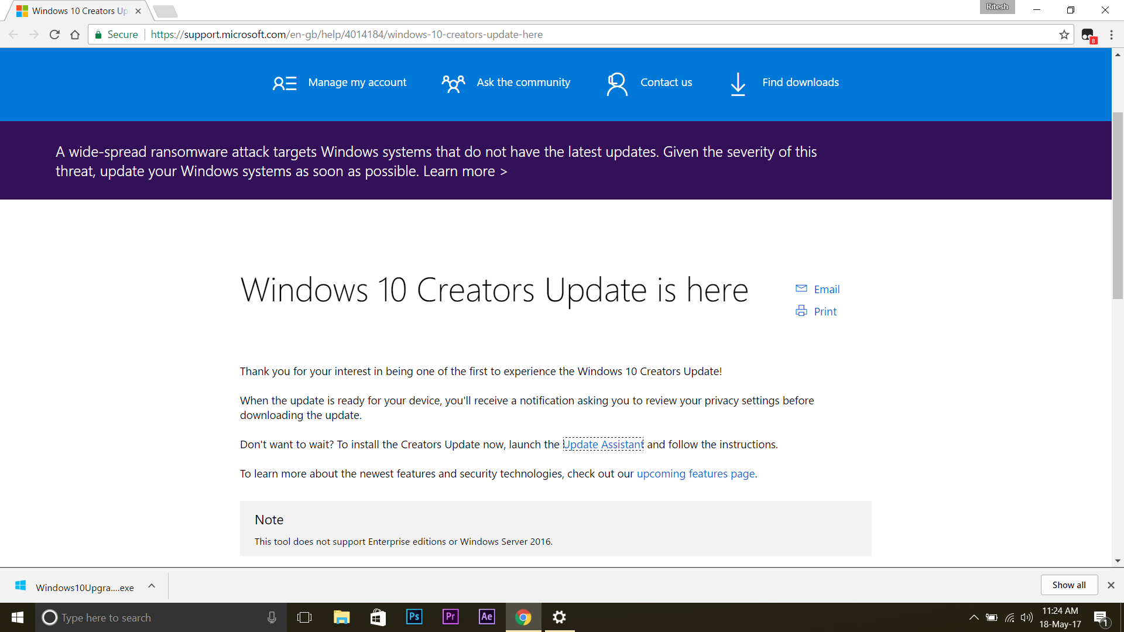Click the Email link text
This screenshot has height=632, width=1124.
click(827, 290)
